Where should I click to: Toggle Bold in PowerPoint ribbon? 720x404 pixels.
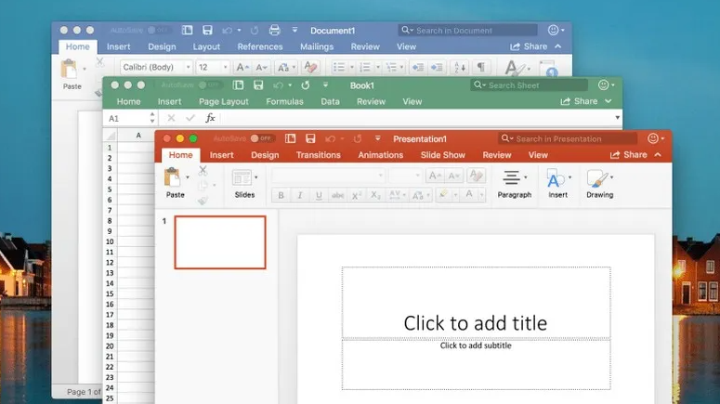click(x=281, y=196)
